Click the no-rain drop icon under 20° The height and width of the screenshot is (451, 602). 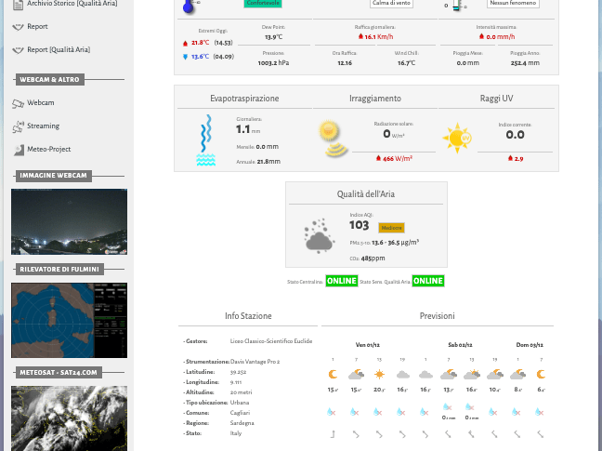click(378, 412)
